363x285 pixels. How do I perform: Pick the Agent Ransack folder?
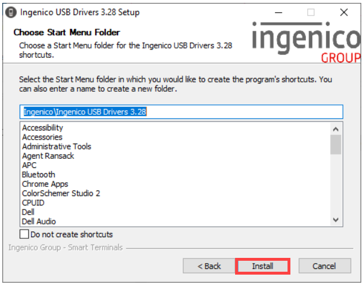click(x=48, y=156)
